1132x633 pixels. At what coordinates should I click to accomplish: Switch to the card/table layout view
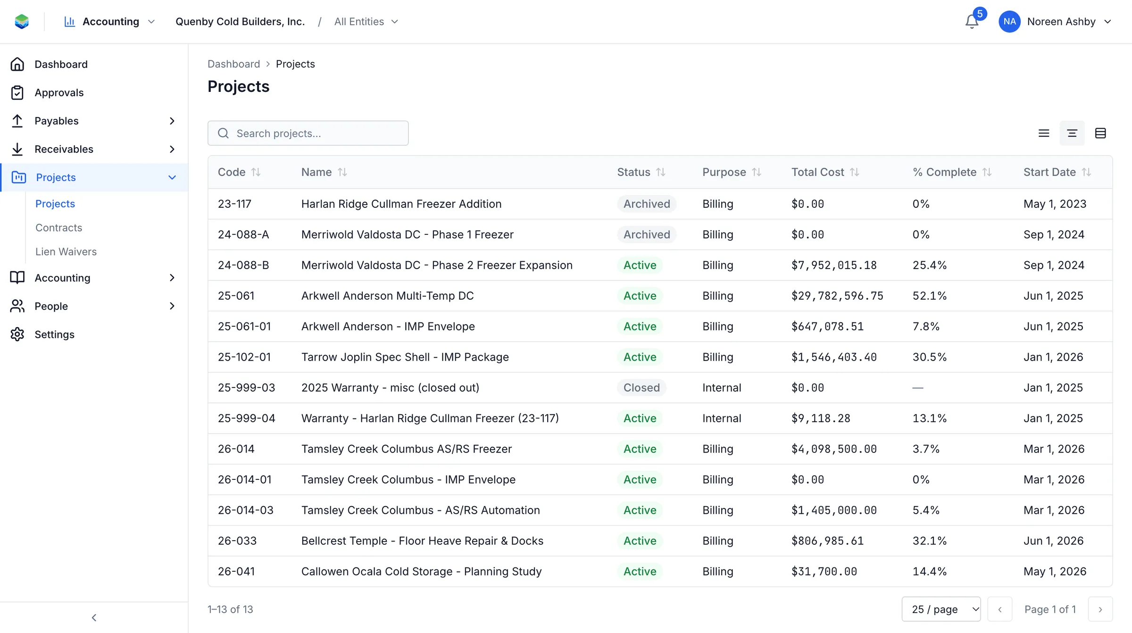[x=1100, y=133]
